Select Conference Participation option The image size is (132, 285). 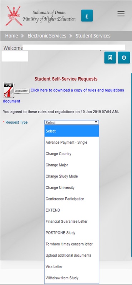pos(72,199)
